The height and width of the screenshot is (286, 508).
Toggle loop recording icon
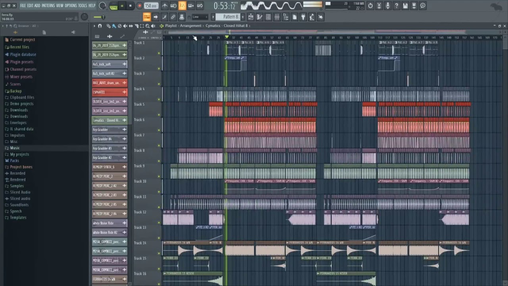[x=200, y=6]
